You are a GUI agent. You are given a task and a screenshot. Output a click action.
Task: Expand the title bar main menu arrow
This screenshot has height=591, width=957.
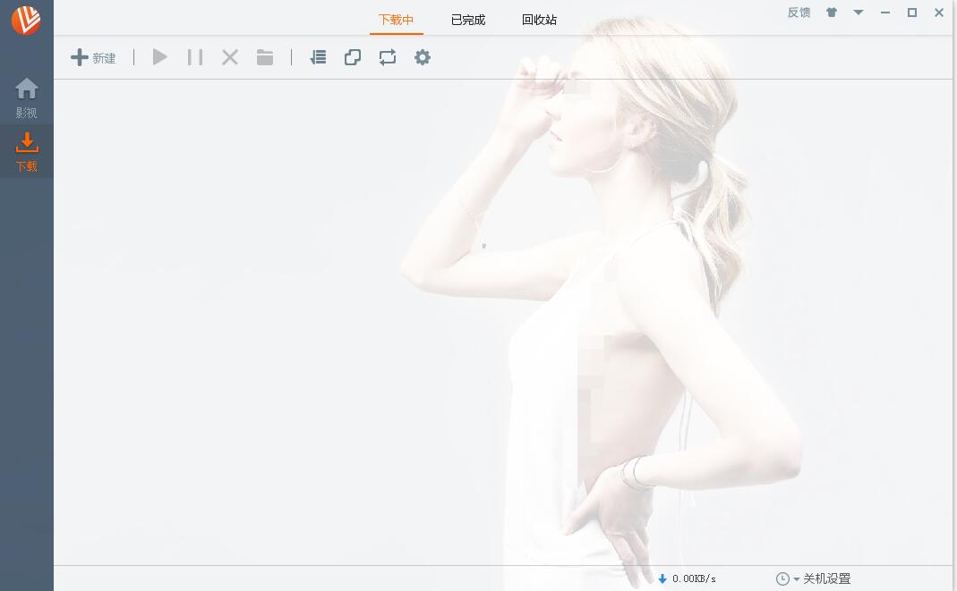tap(859, 13)
